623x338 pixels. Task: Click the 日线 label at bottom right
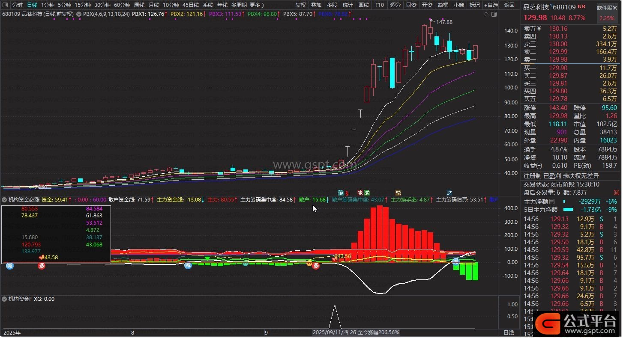509,332
